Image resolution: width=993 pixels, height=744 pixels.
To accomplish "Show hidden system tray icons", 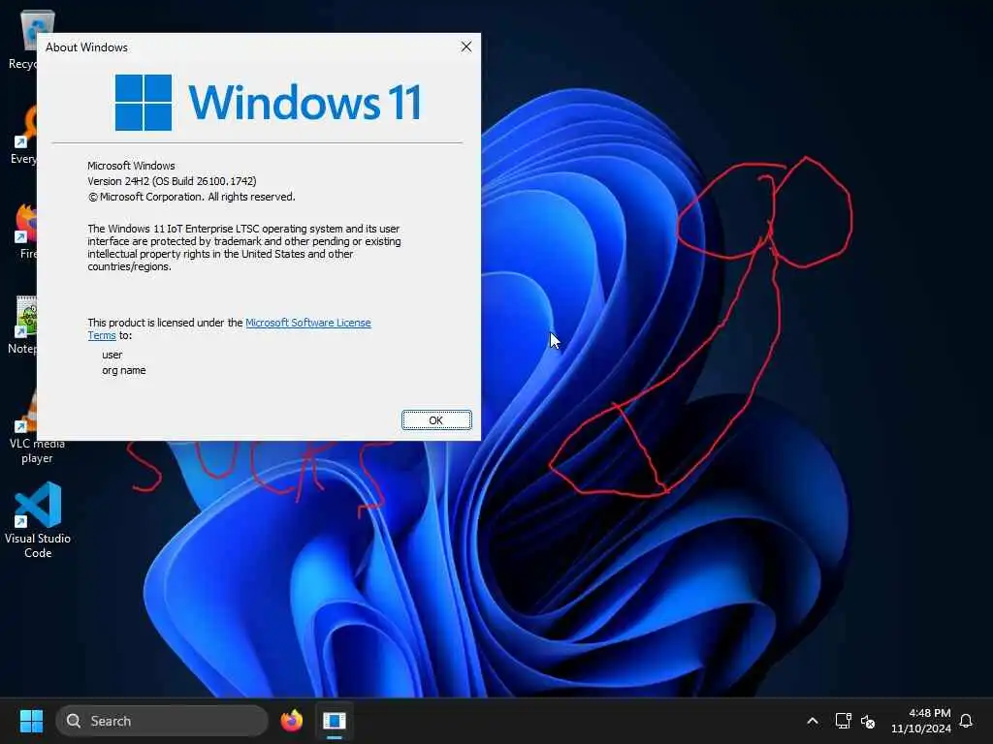I will tap(813, 721).
